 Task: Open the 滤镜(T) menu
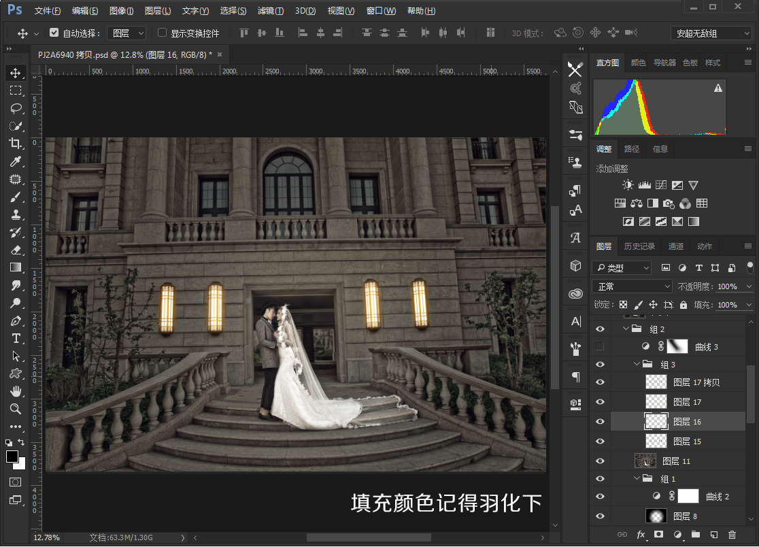pos(270,11)
